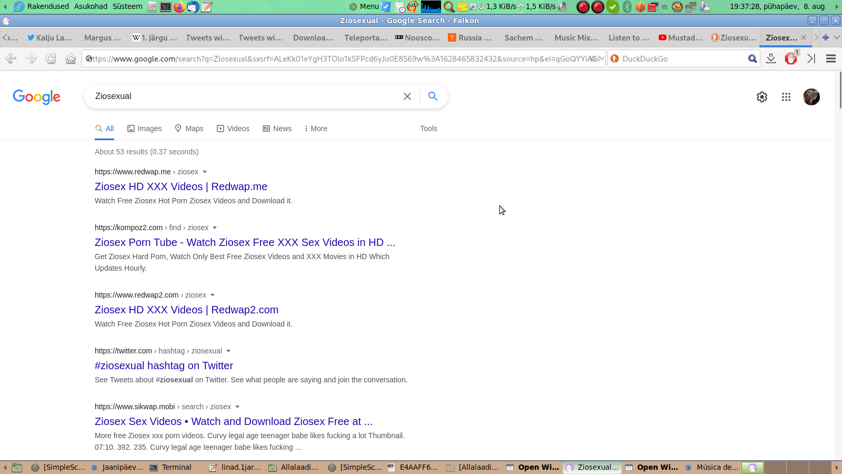The image size is (842, 474).
Task: Open the Google apps grid
Action: 786,97
